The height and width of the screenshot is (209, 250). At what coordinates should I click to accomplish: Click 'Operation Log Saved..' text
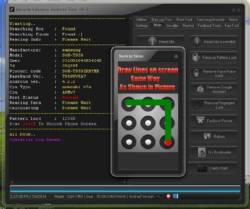coord(37,140)
